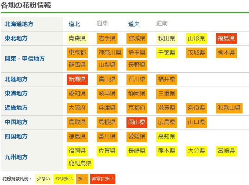249x185 pixels.
Task: Open the 道北 pollen forecast link
Action: point(74,24)
